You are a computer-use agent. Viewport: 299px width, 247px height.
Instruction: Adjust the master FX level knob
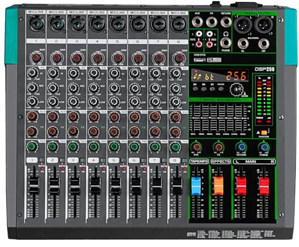coord(219,147)
